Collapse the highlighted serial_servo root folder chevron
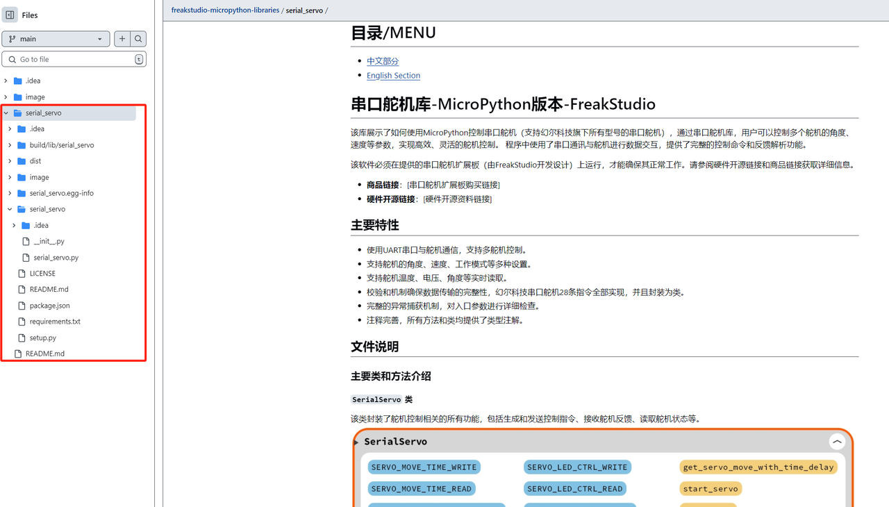This screenshot has height=507, width=889. (6, 113)
